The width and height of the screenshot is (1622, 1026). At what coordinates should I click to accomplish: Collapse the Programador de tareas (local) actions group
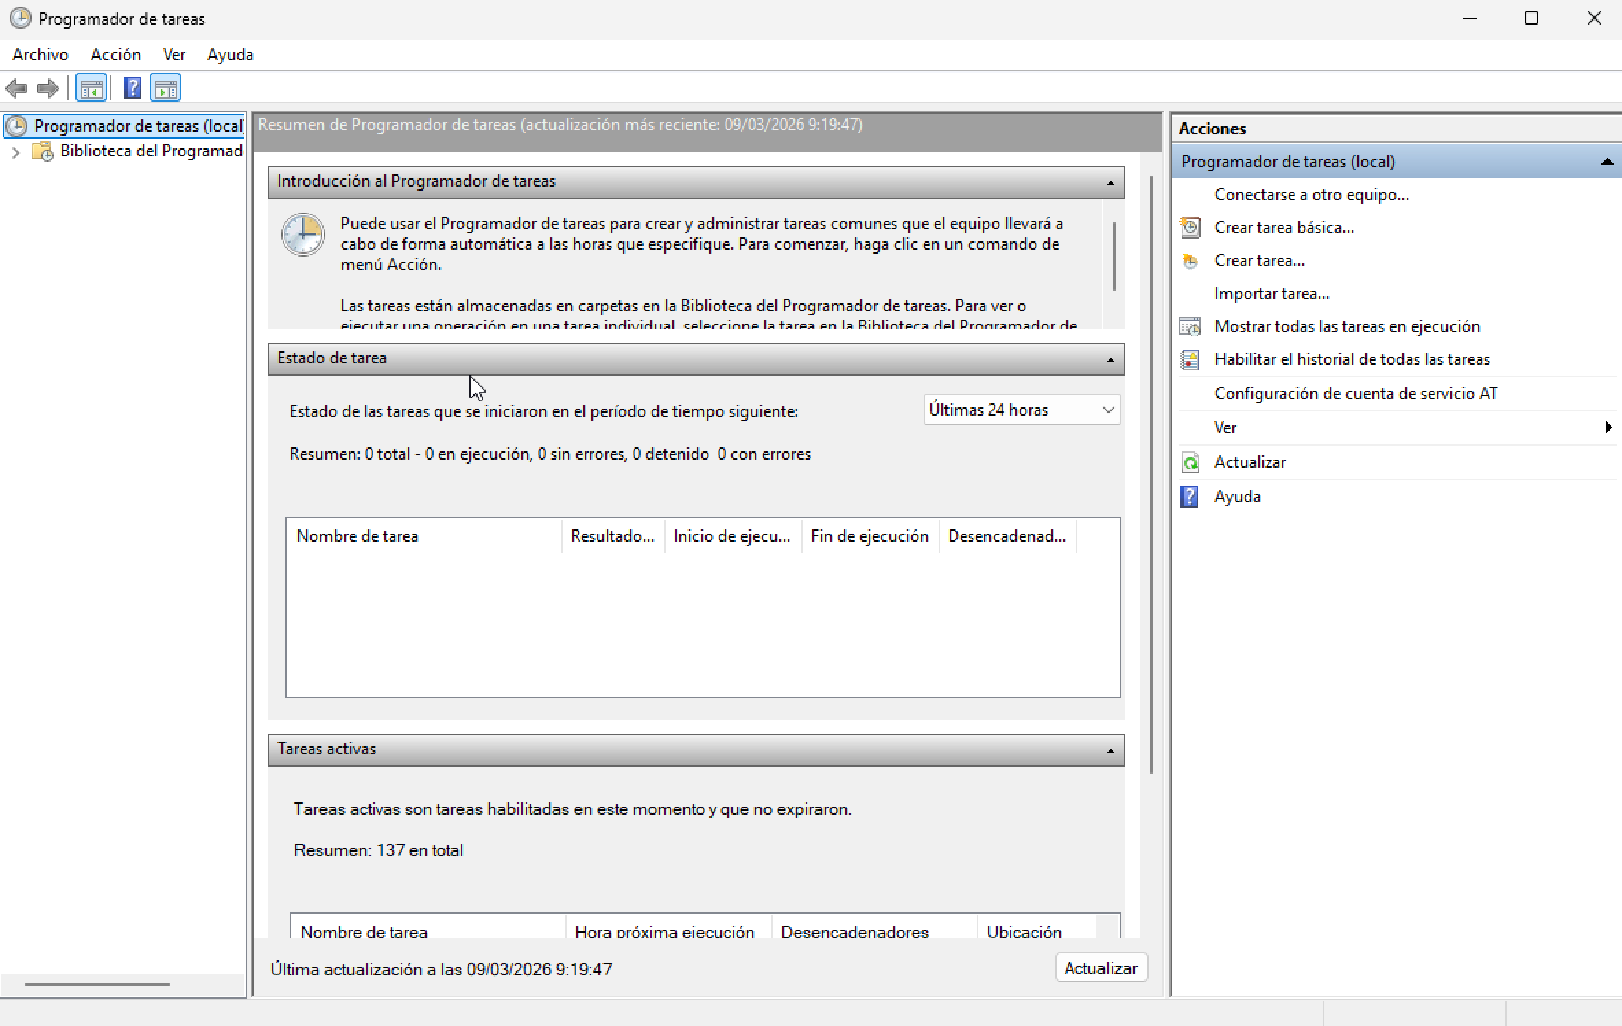pyautogui.click(x=1606, y=162)
